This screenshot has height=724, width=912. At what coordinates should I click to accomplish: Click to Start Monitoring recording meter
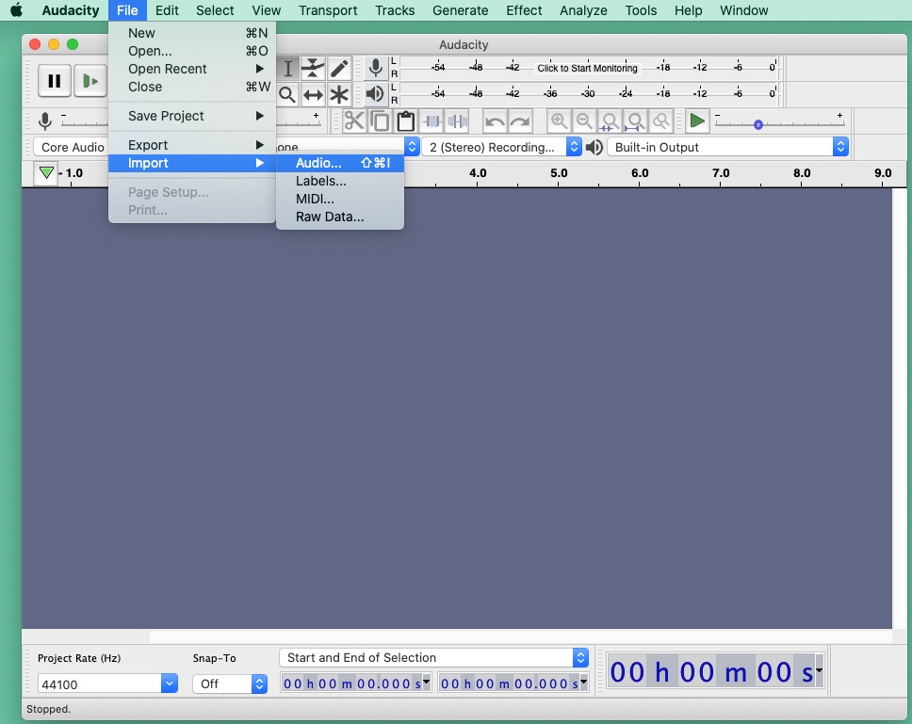click(x=587, y=68)
